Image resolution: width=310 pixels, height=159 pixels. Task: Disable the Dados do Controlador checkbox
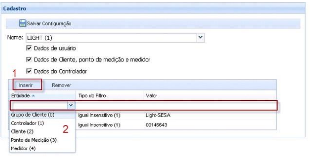29,71
